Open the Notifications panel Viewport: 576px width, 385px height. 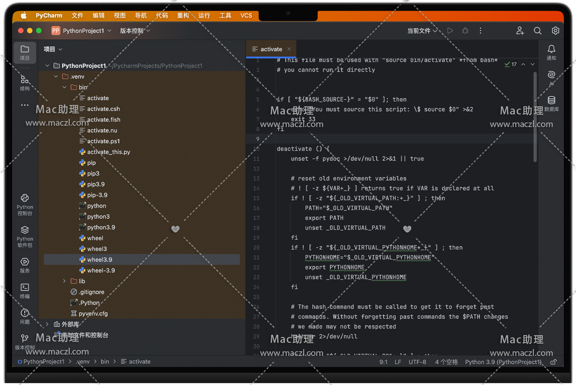(551, 49)
